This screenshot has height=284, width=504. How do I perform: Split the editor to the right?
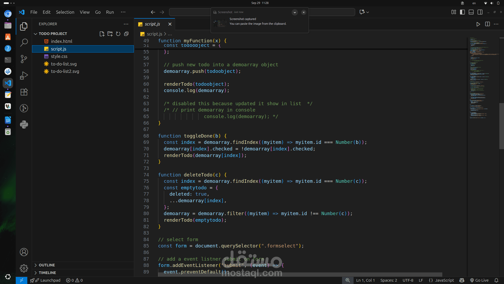(487, 24)
